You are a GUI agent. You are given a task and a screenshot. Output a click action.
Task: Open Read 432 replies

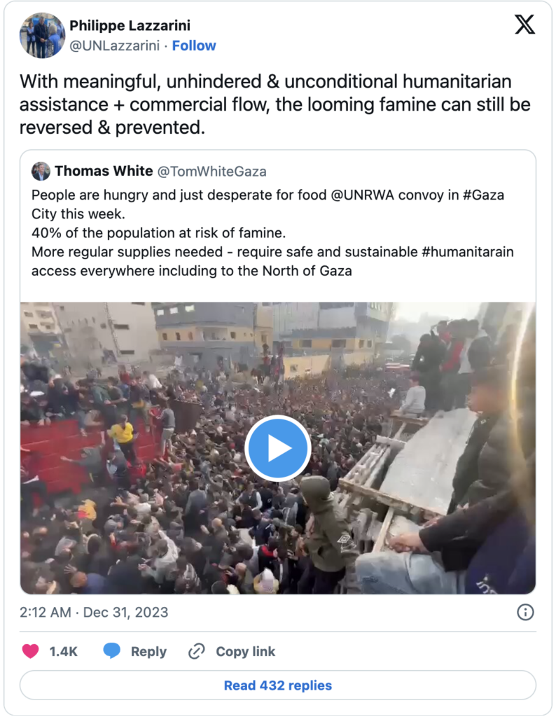(x=278, y=685)
